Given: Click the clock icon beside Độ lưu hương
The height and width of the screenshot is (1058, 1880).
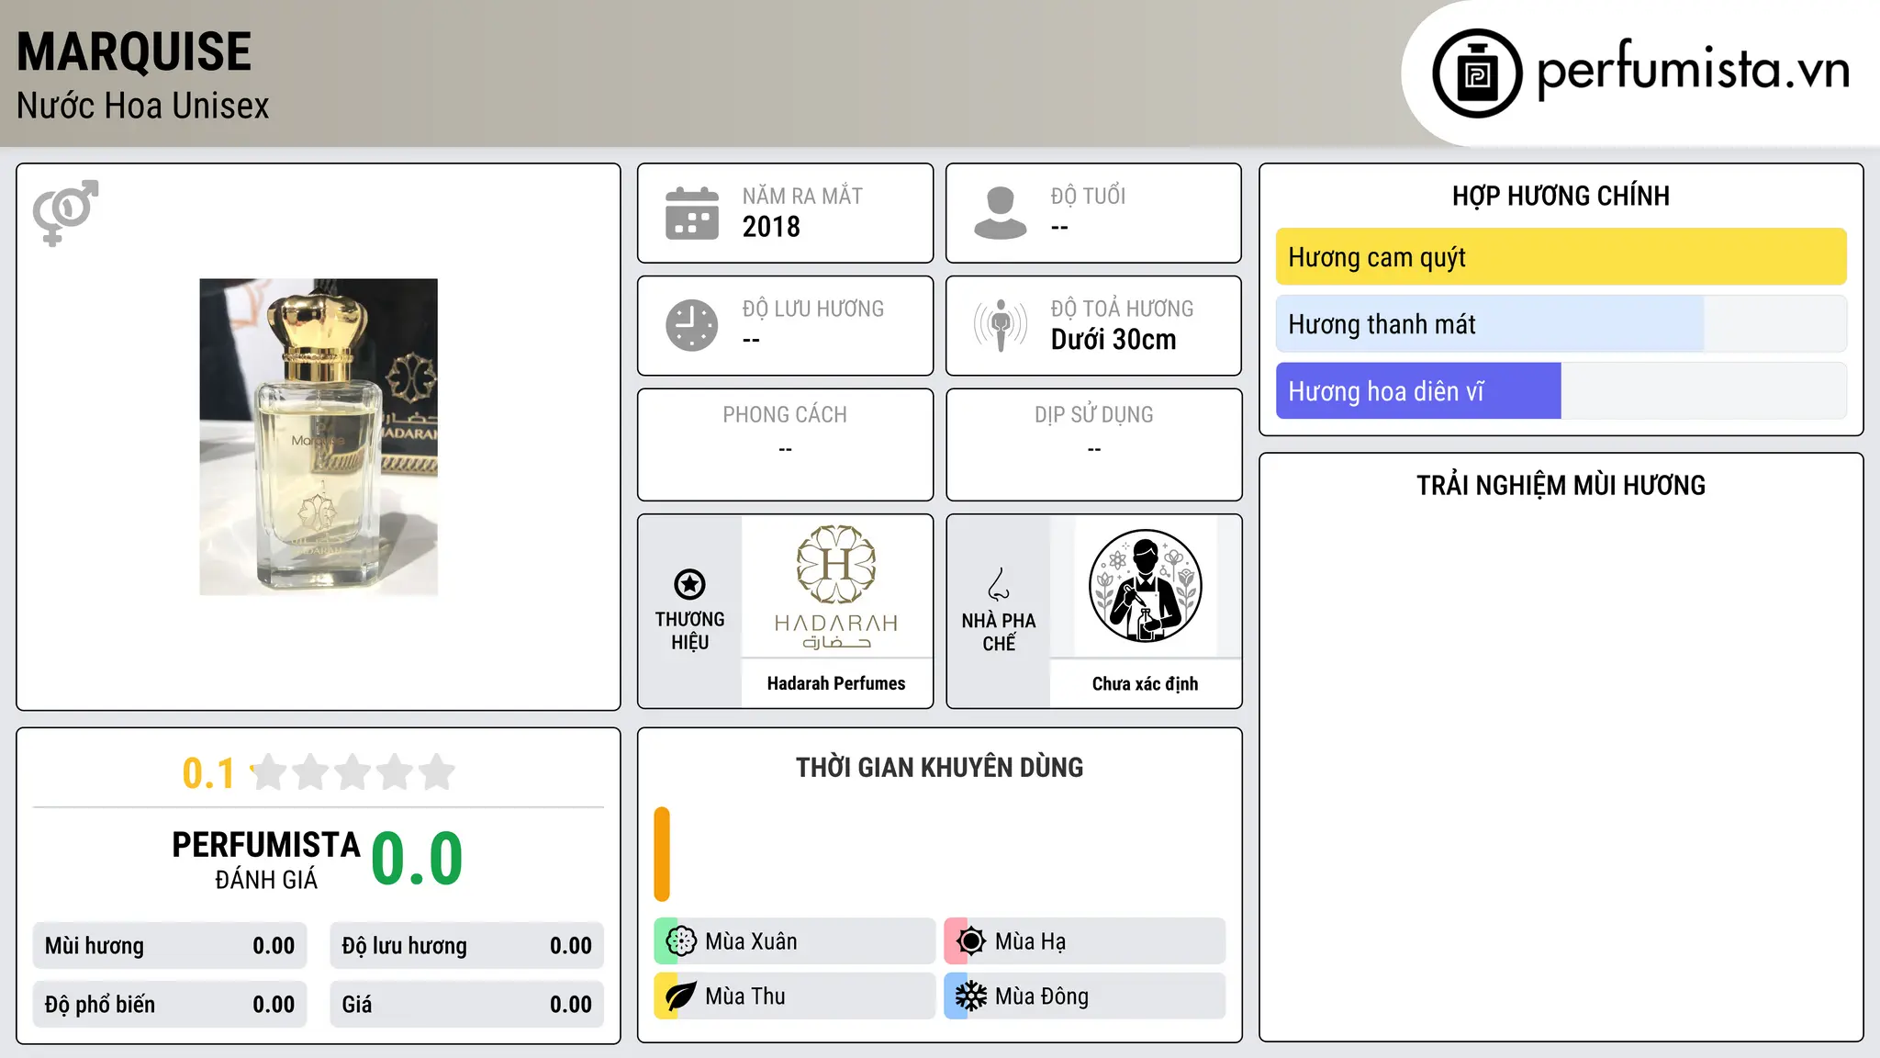Looking at the screenshot, I should coord(692,325).
